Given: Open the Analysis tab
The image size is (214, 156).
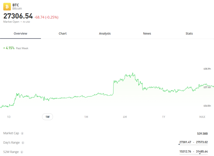Looking at the screenshot, I should point(105,34).
